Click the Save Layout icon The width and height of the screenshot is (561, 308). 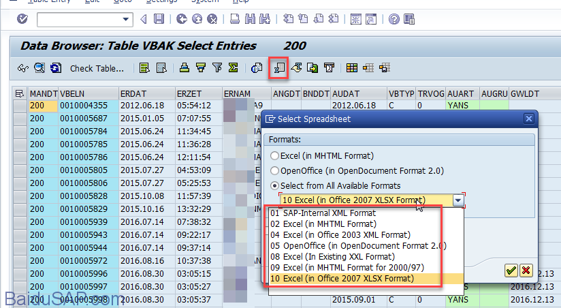pos(385,67)
